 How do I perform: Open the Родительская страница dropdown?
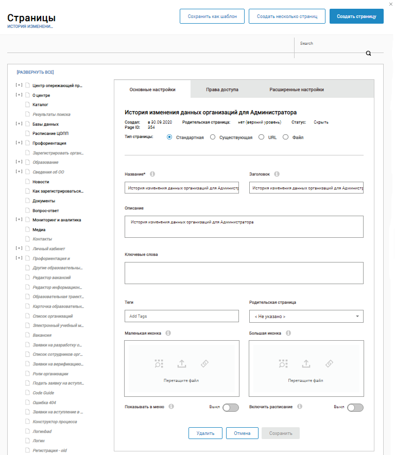(x=306, y=316)
